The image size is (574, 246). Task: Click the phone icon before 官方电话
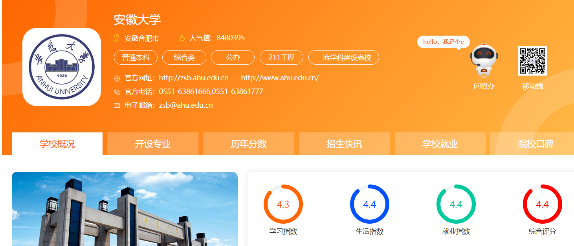tap(117, 92)
